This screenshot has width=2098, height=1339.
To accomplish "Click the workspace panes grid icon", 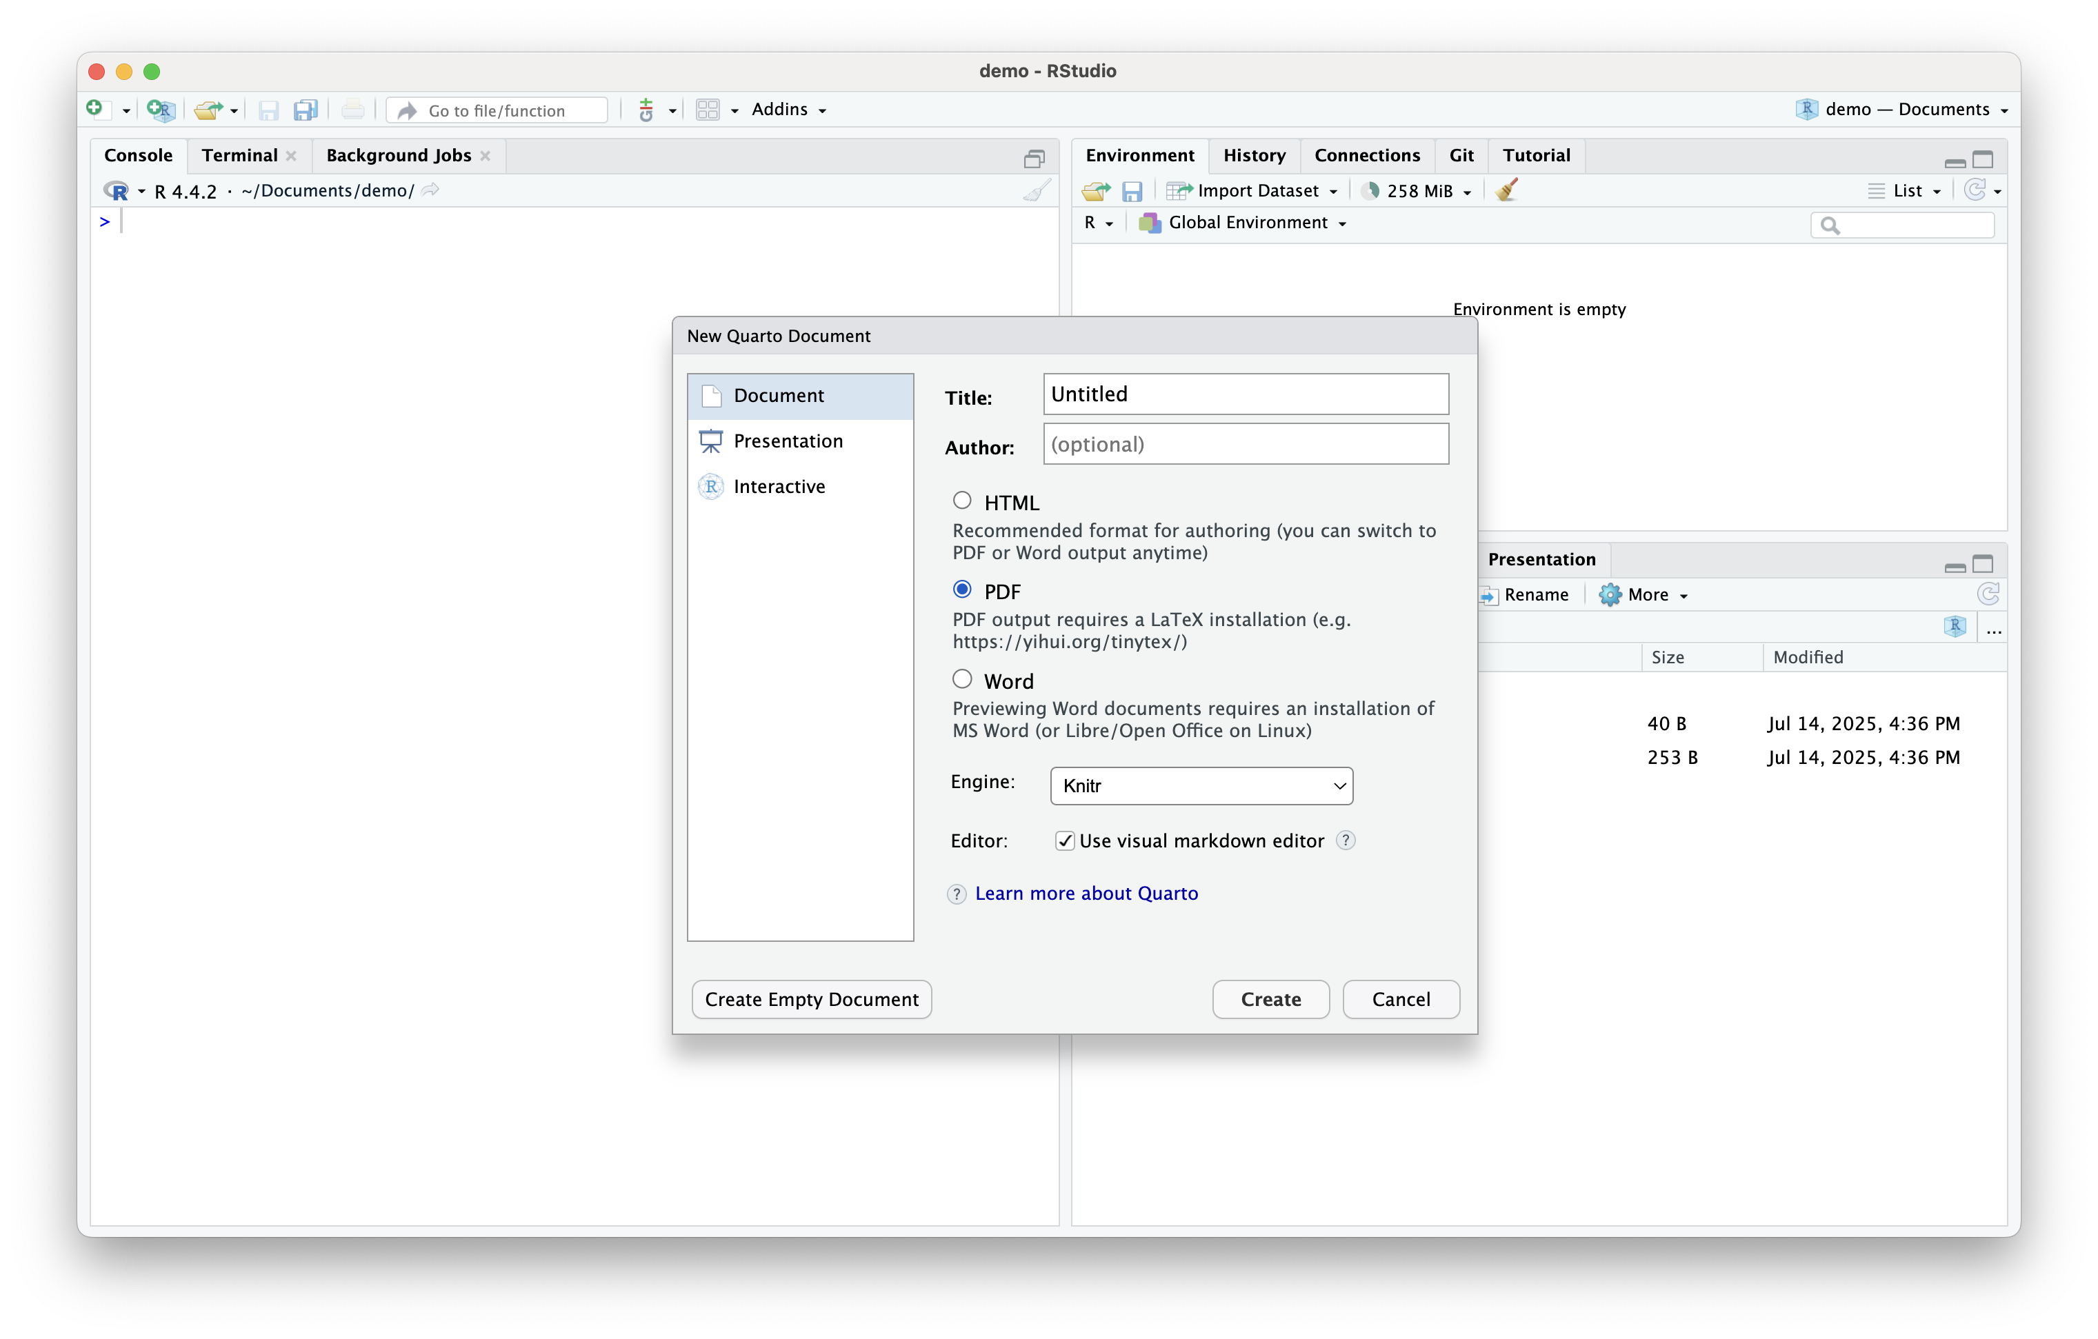I will pos(708,110).
